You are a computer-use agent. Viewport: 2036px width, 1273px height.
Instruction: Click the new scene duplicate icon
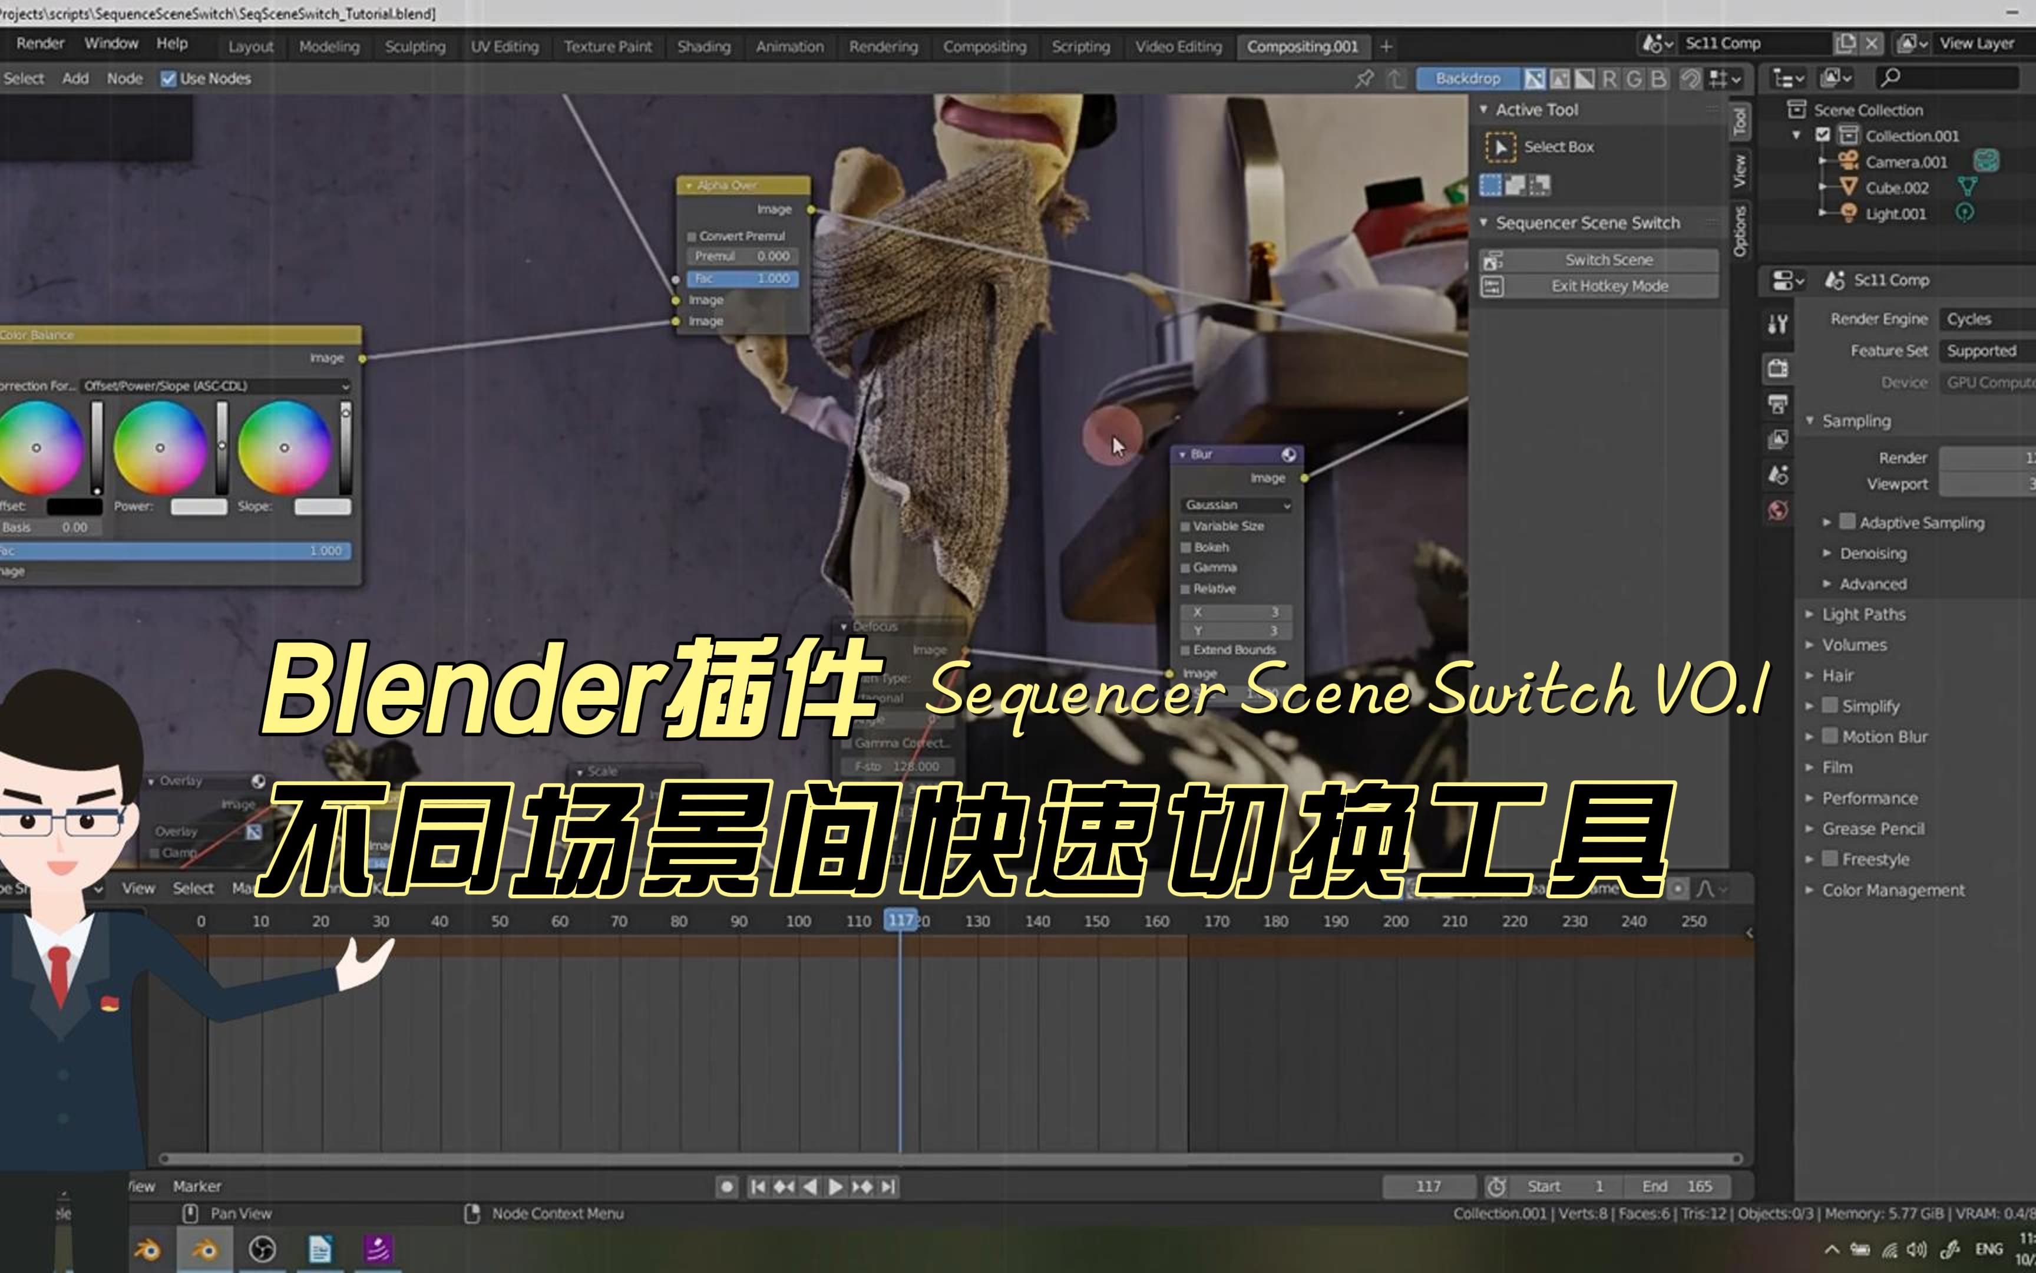(1845, 43)
